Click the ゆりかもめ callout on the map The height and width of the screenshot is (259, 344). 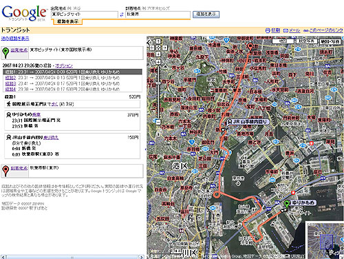[303, 203]
